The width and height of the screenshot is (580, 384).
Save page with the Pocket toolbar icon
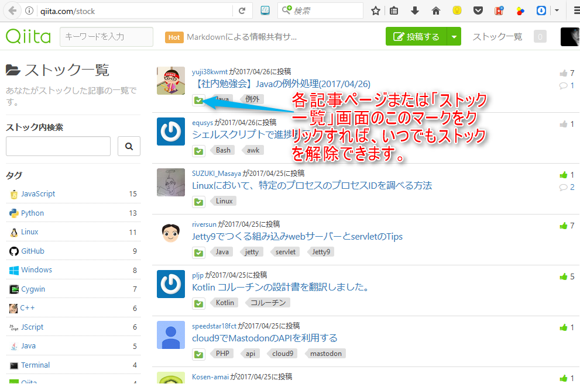(478, 10)
